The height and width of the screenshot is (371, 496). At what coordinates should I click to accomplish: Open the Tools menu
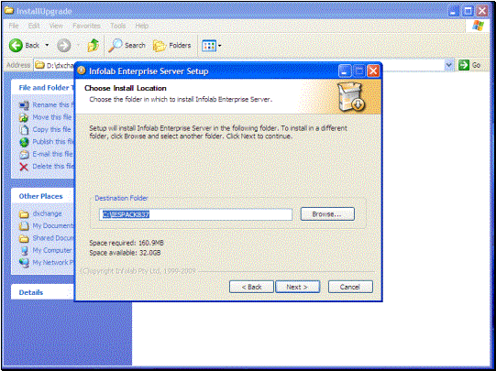pyautogui.click(x=118, y=26)
